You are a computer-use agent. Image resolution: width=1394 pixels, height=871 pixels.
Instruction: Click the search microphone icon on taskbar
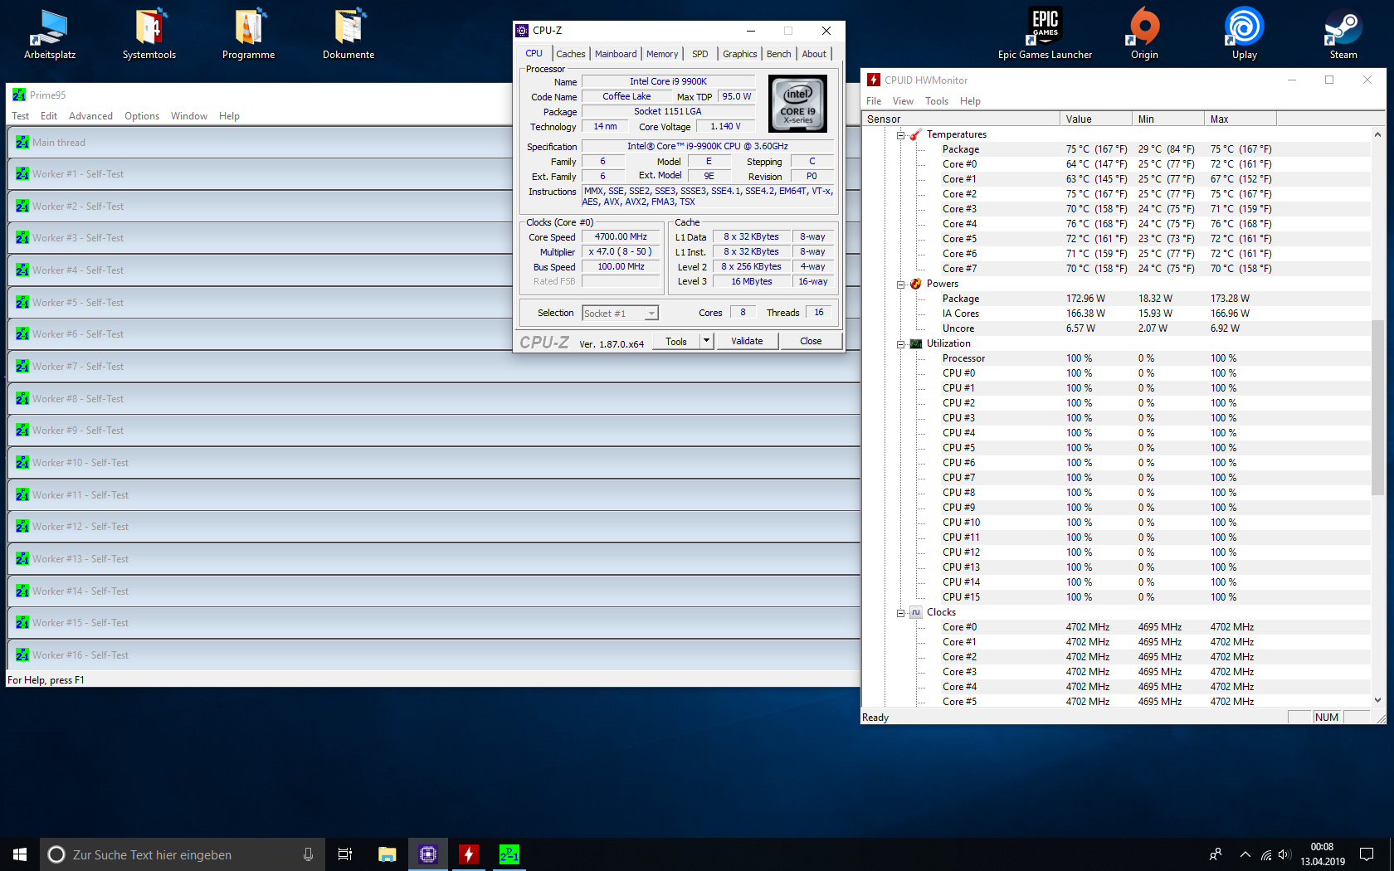tap(308, 854)
